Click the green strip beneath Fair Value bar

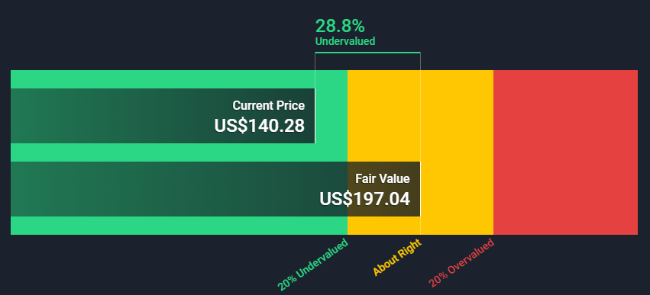point(179,226)
